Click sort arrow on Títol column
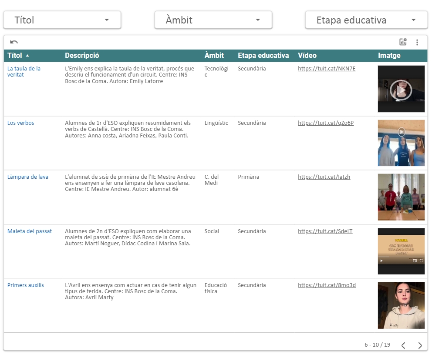432x361 pixels. point(28,56)
